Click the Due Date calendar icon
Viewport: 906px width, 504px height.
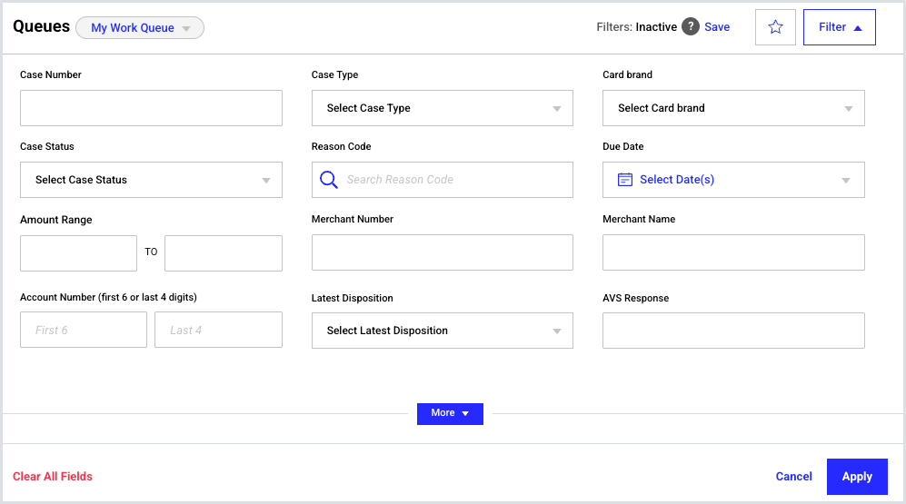pyautogui.click(x=625, y=180)
